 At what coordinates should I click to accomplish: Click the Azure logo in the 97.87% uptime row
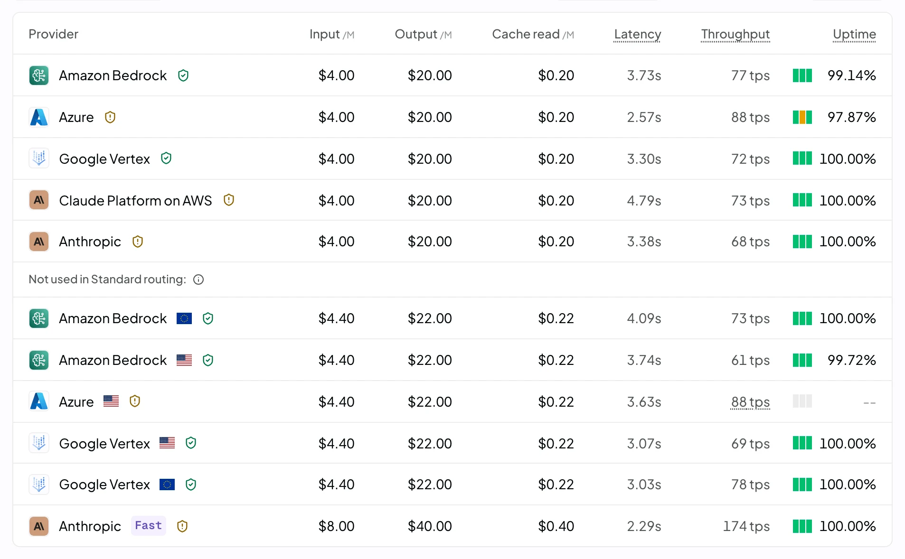pyautogui.click(x=39, y=117)
